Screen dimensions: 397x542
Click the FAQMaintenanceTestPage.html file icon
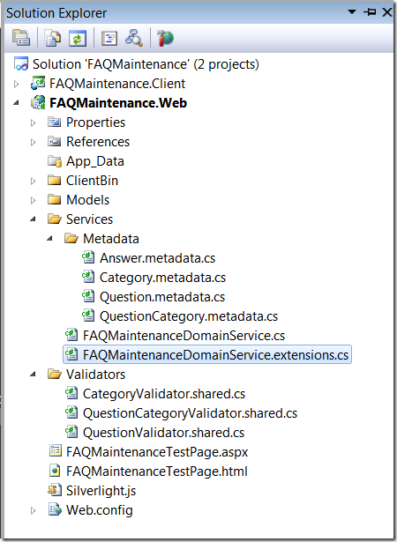coord(55,471)
